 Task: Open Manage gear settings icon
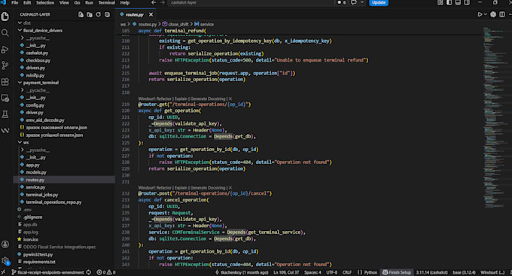coord(5,261)
